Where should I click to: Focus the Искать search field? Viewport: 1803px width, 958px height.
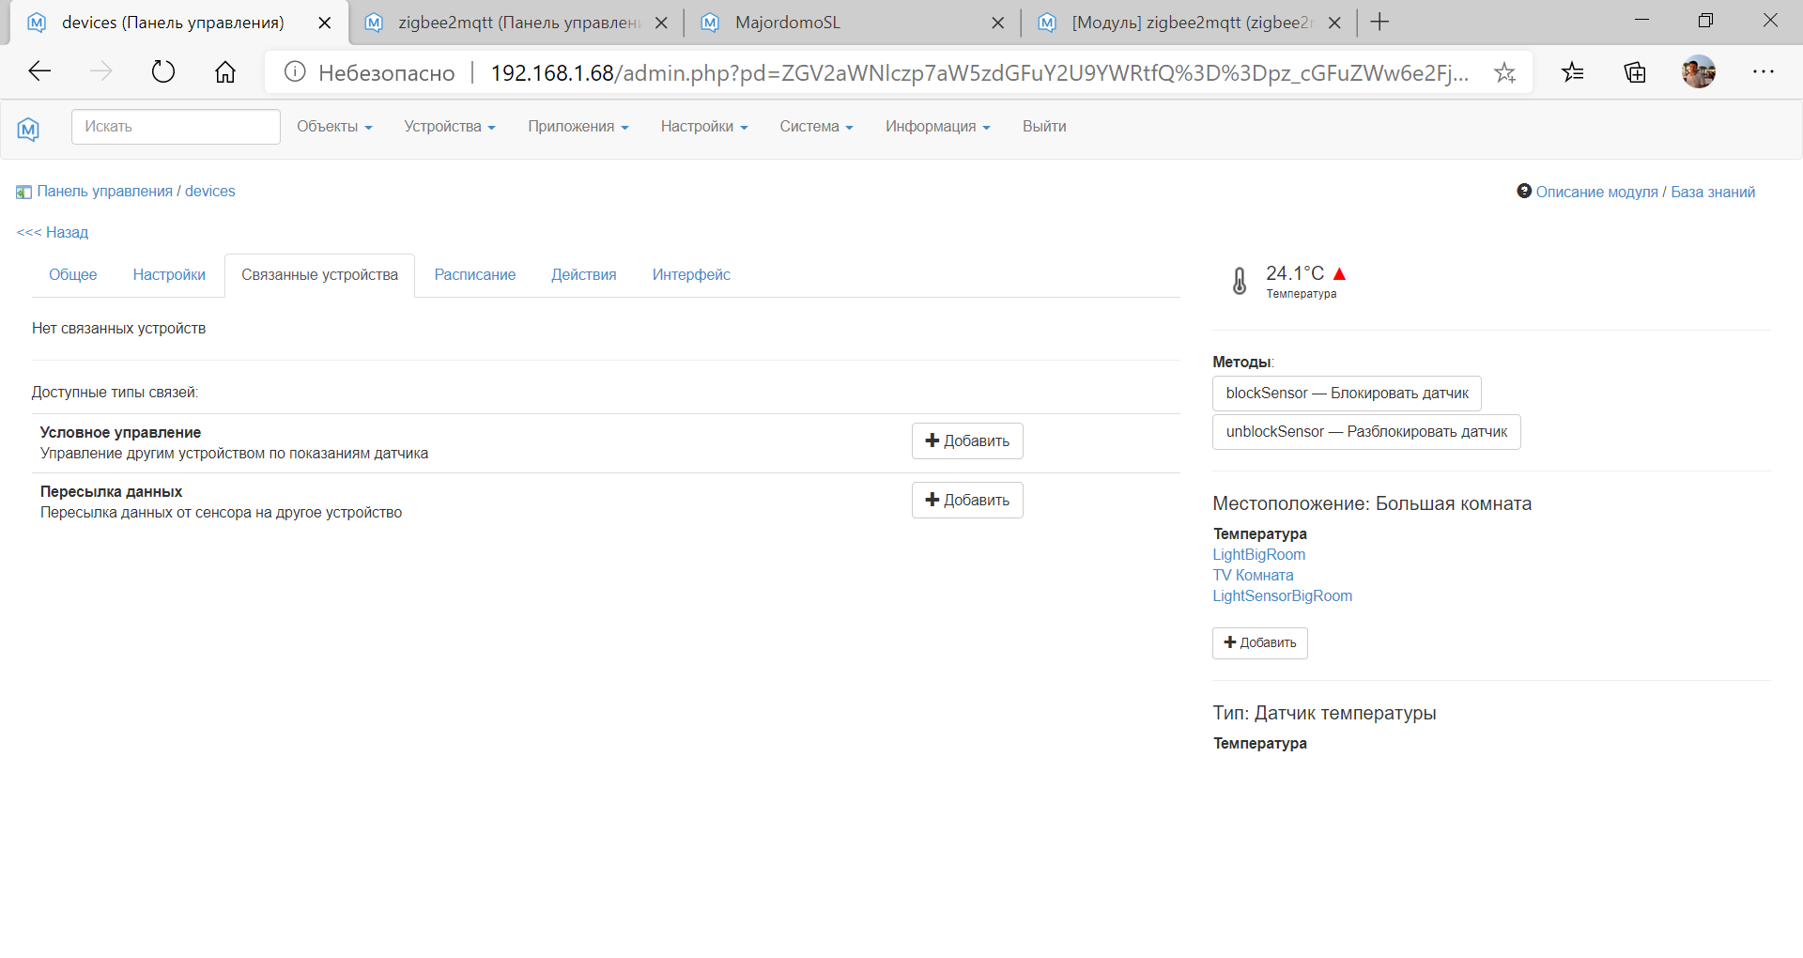176,127
